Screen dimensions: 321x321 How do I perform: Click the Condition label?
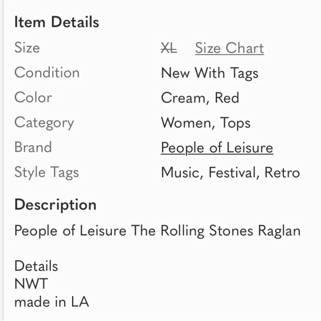coord(47,73)
